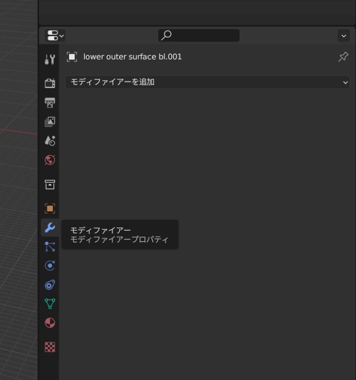Open the Object Constraint properties icon

point(50,285)
